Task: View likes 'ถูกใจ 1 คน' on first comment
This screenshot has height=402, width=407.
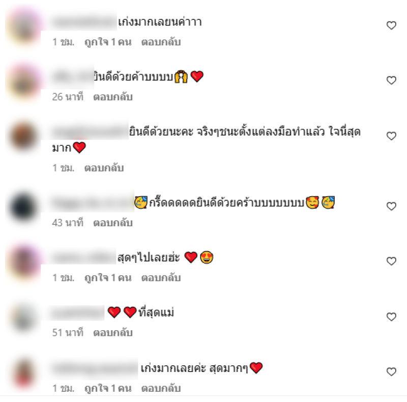Action: (x=108, y=42)
